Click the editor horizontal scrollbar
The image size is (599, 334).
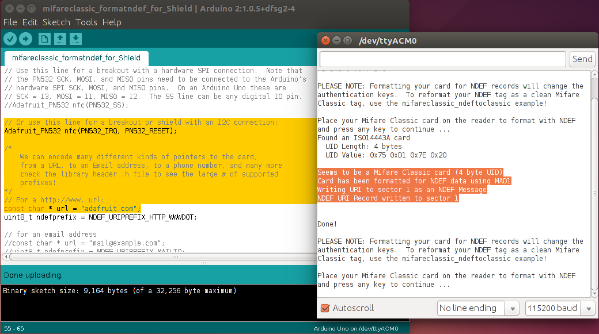(x=156, y=257)
